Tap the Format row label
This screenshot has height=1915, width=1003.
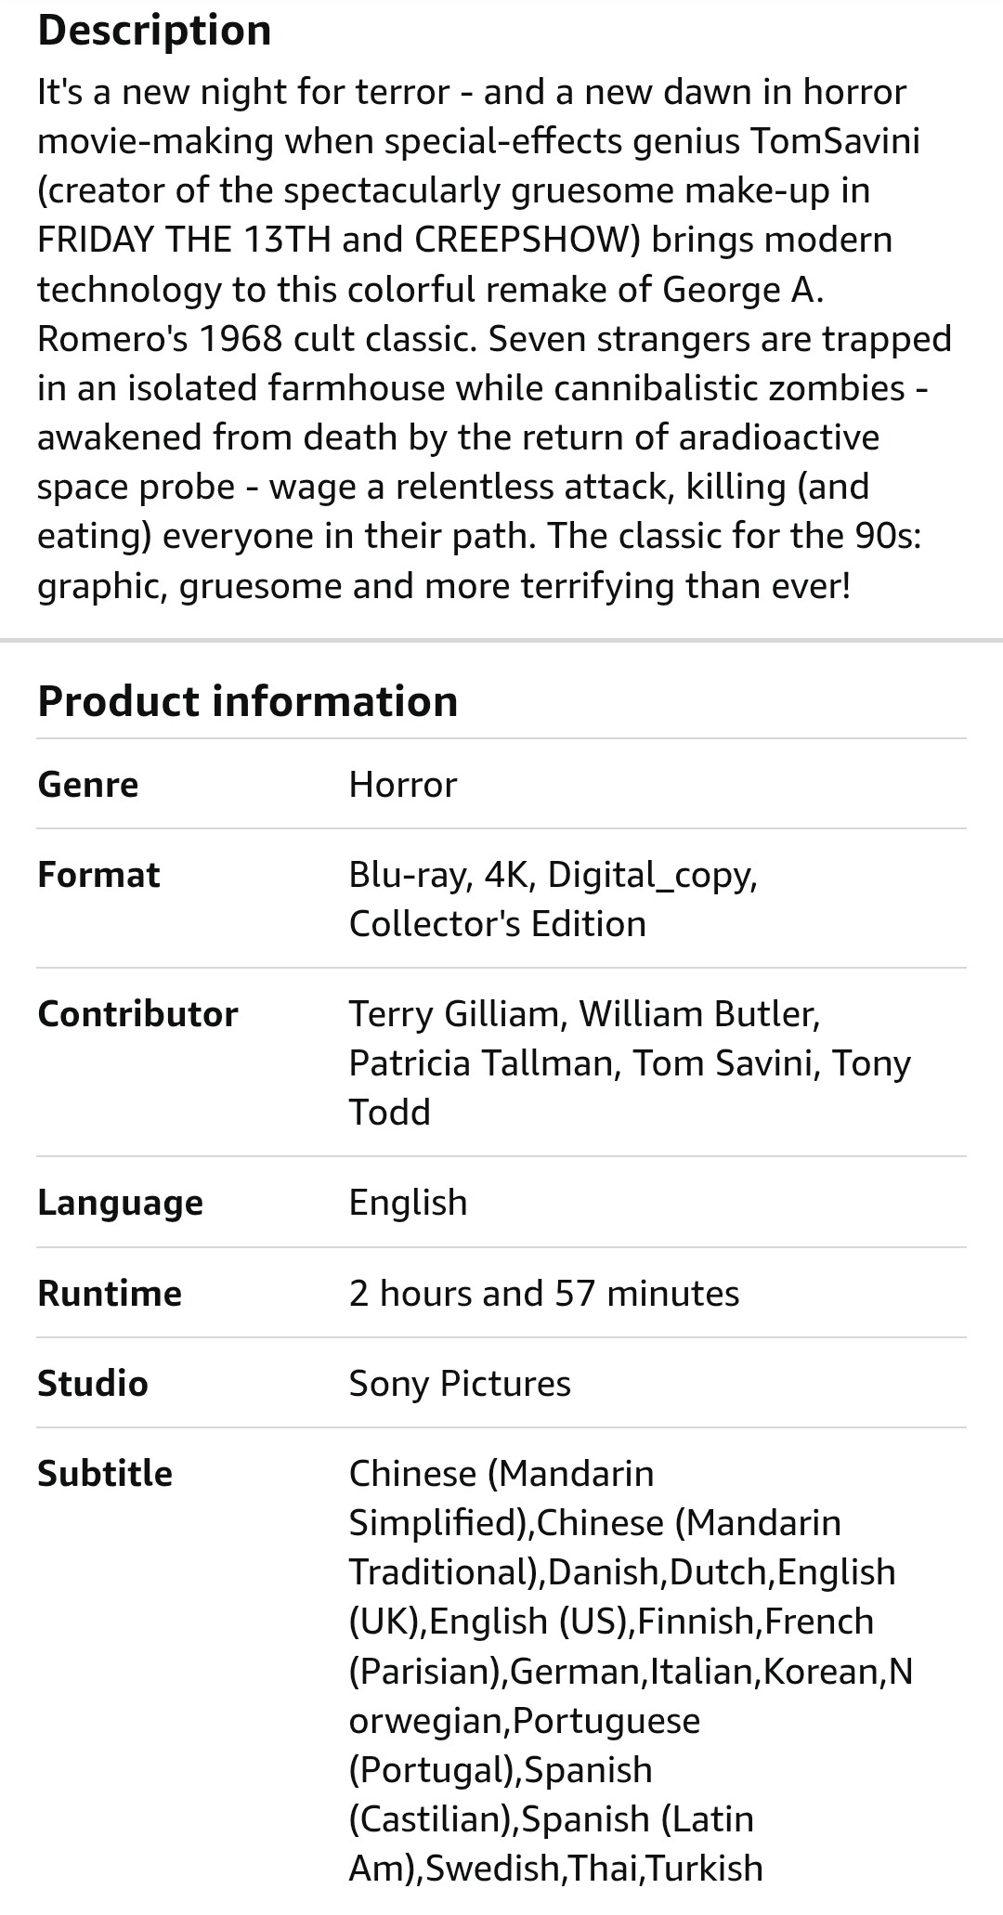pyautogui.click(x=98, y=875)
